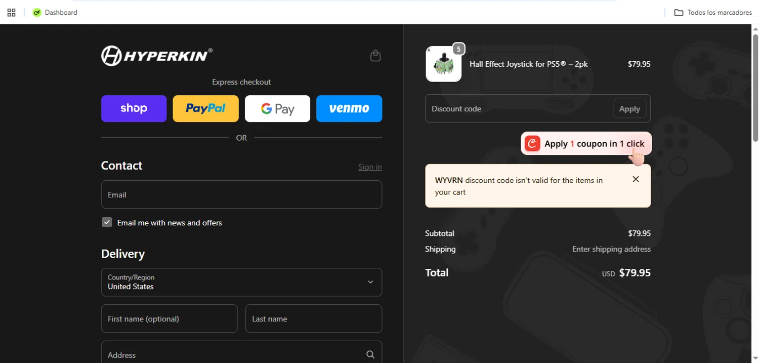Expand the Country/Region dropdown
Screen dimensions: 759x363
241,282
